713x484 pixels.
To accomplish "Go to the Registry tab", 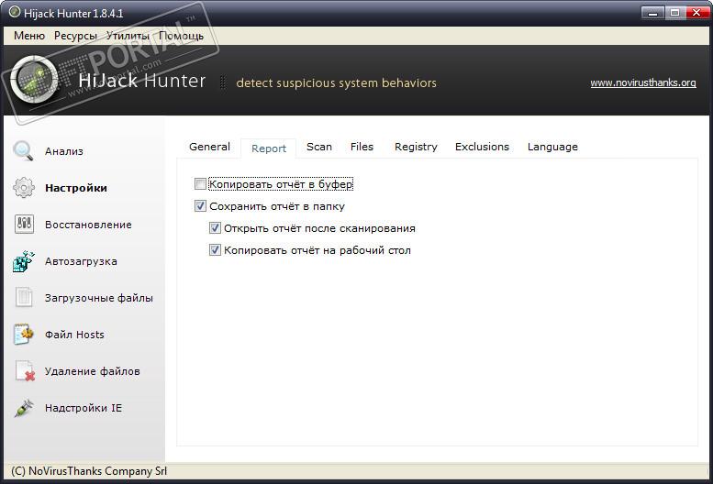I will point(416,147).
